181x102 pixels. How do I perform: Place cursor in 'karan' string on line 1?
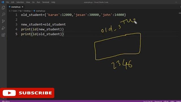pos(53,15)
